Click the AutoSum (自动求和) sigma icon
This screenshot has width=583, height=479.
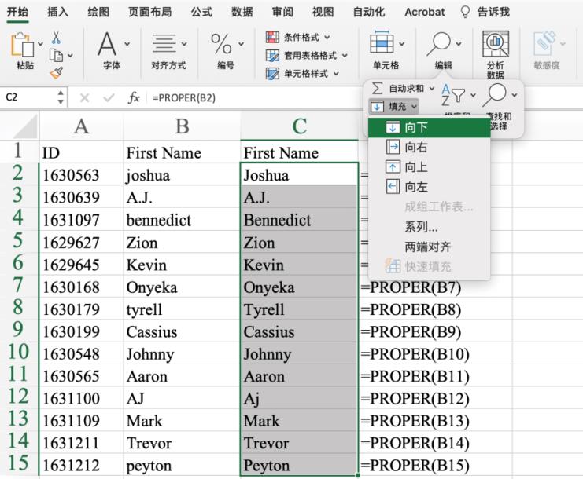pos(378,89)
